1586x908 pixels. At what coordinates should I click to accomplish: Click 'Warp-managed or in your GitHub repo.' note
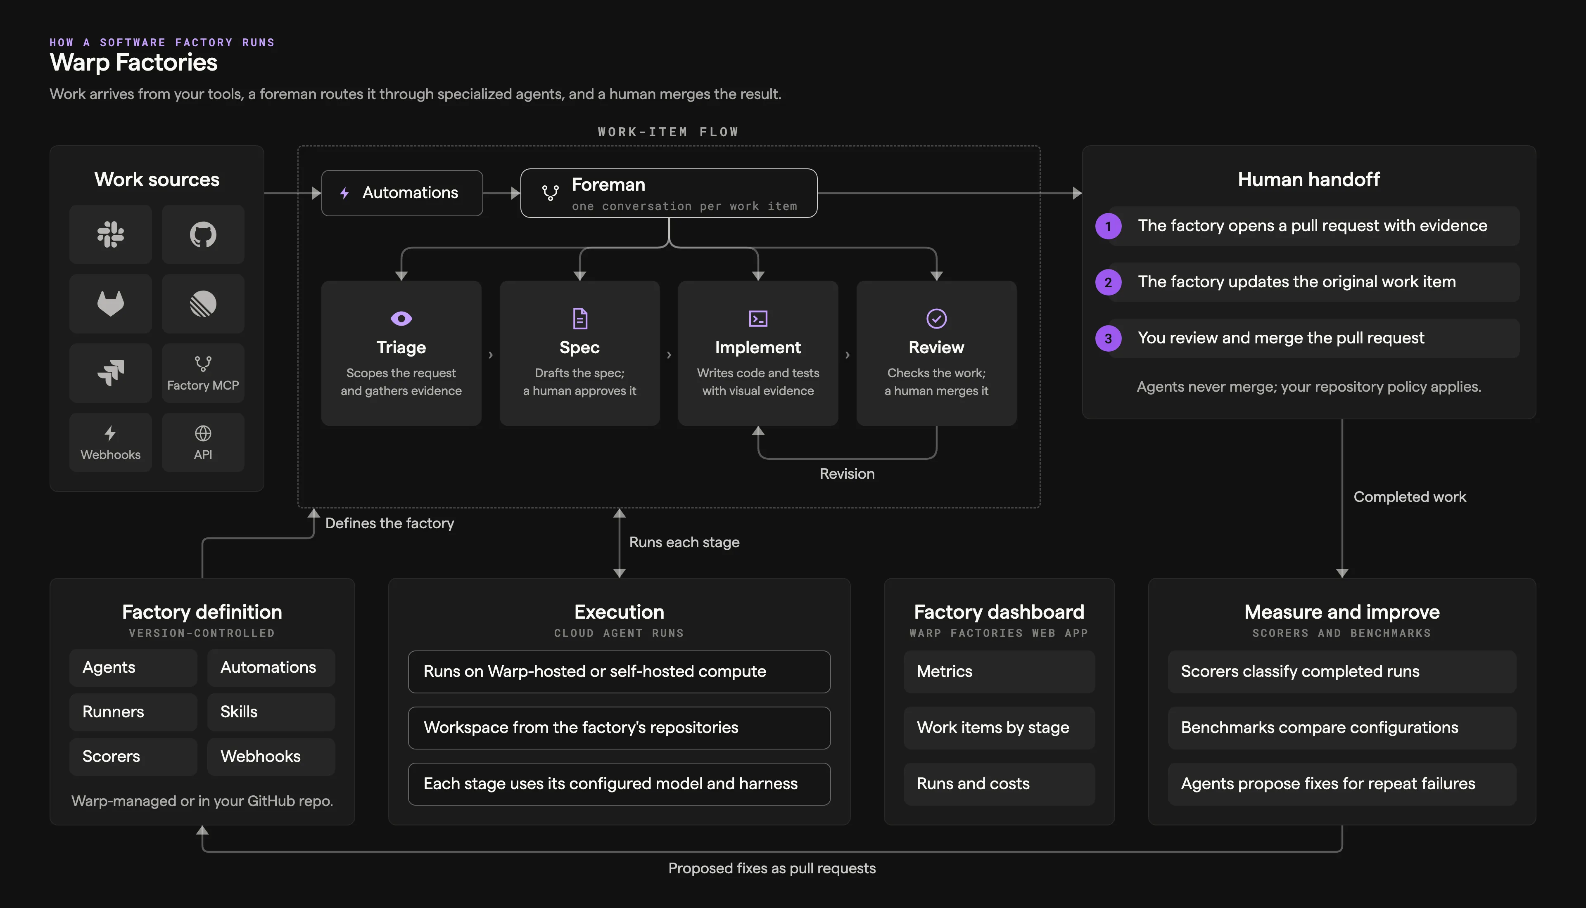(202, 802)
